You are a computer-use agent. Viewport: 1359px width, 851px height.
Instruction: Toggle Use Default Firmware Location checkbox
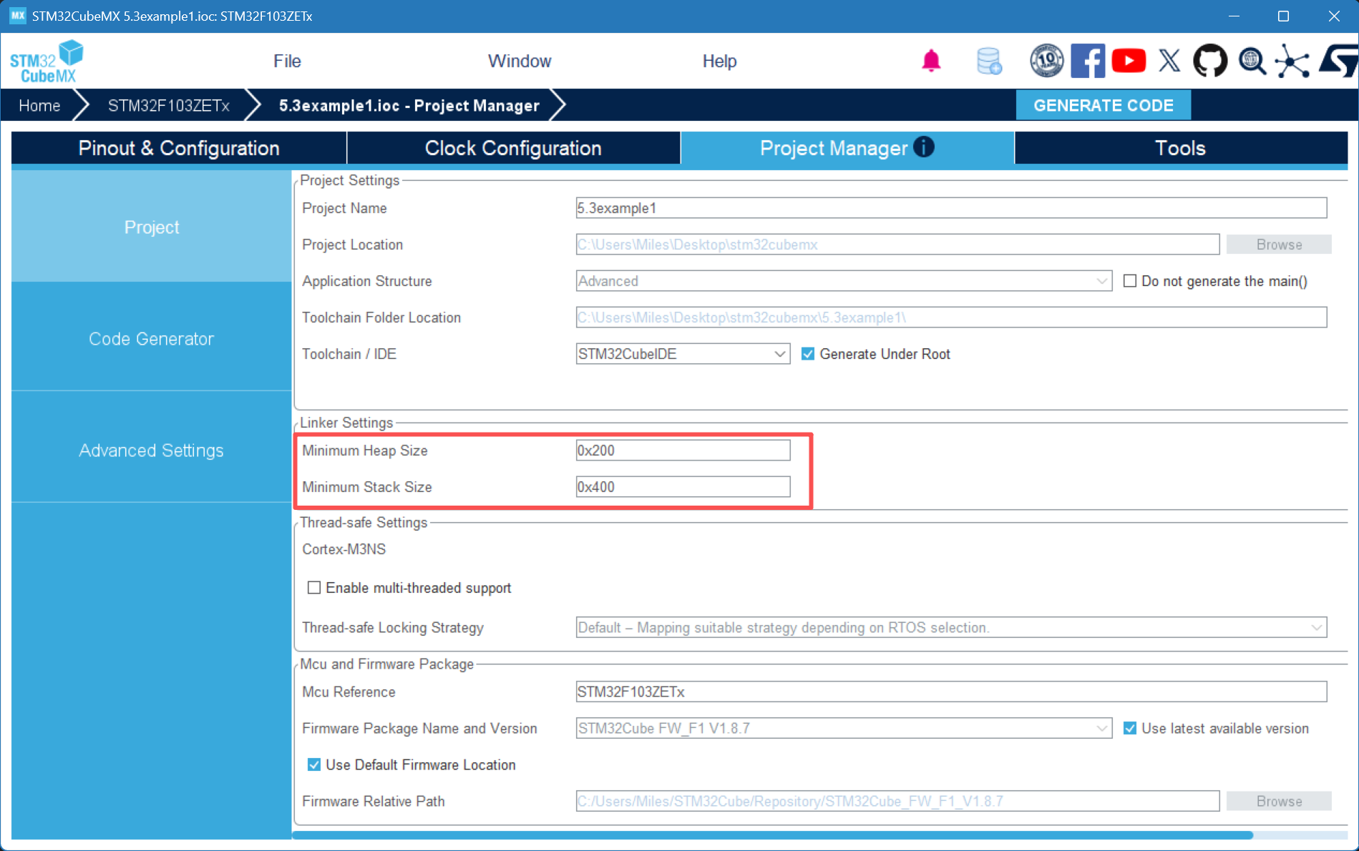313,764
